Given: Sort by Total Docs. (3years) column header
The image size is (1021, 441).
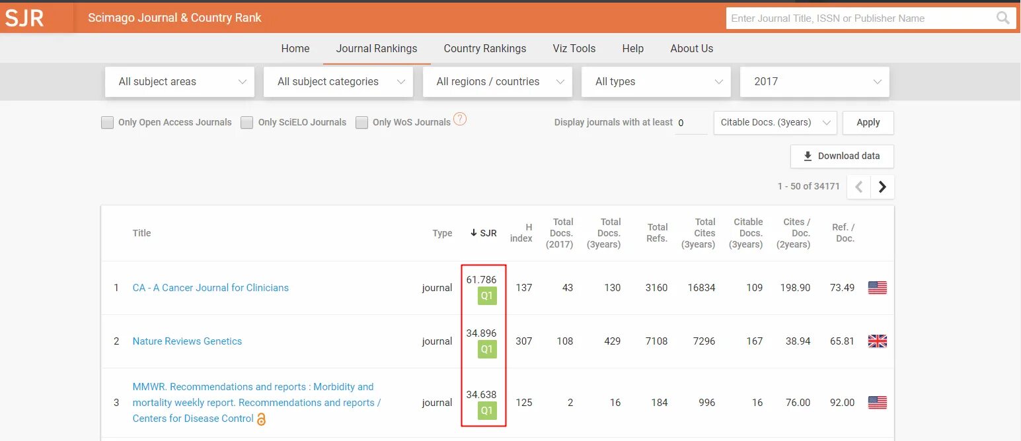Looking at the screenshot, I should pyautogui.click(x=604, y=233).
